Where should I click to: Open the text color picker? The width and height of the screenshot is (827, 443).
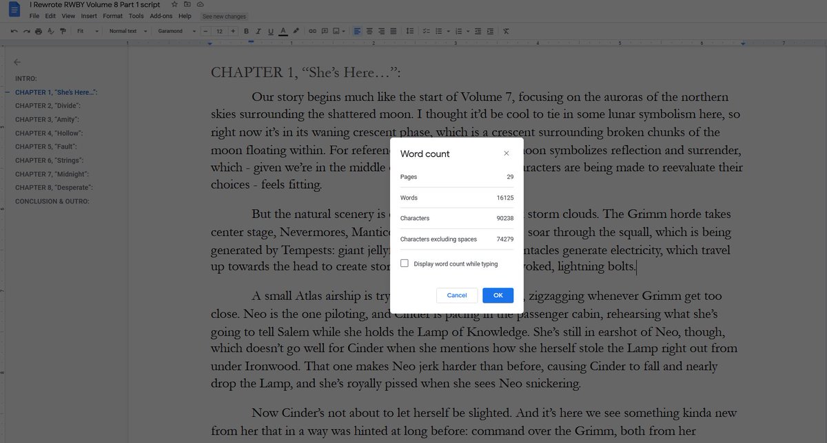[x=283, y=31]
